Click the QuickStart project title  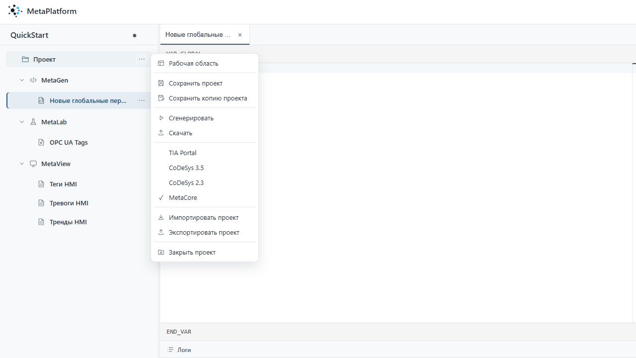coord(29,35)
